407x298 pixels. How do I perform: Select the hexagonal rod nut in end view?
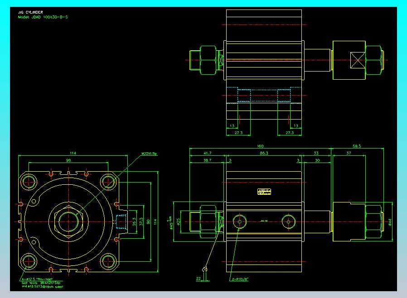[68, 222]
